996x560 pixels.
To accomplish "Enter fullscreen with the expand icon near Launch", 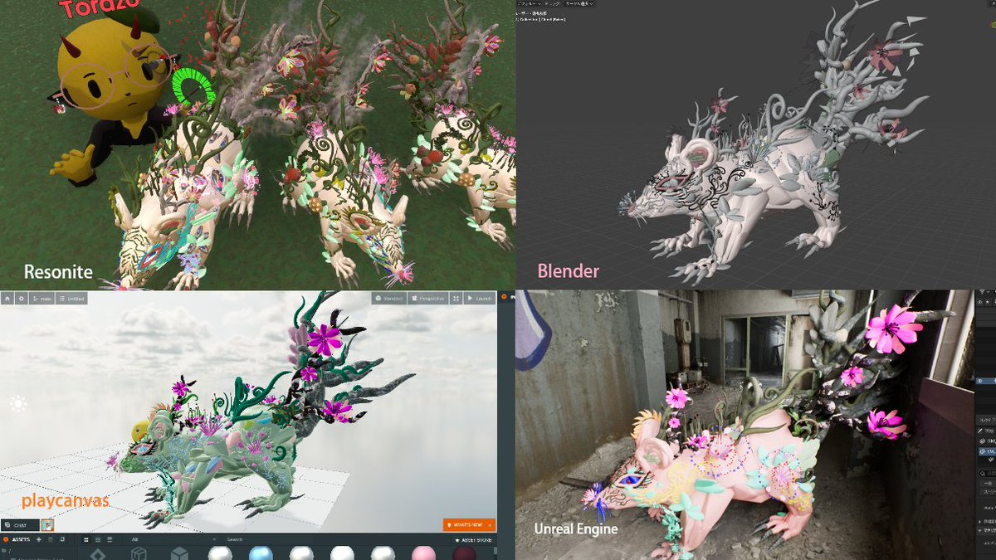I will click(455, 298).
